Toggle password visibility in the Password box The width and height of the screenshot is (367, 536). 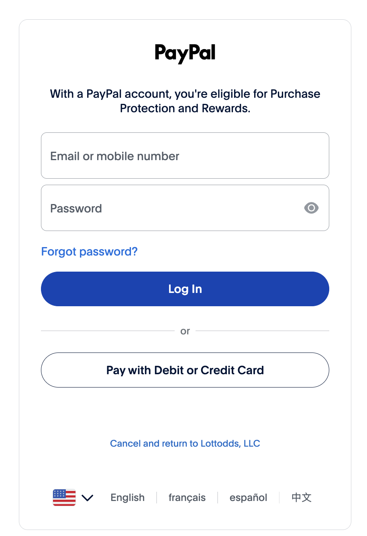point(311,208)
